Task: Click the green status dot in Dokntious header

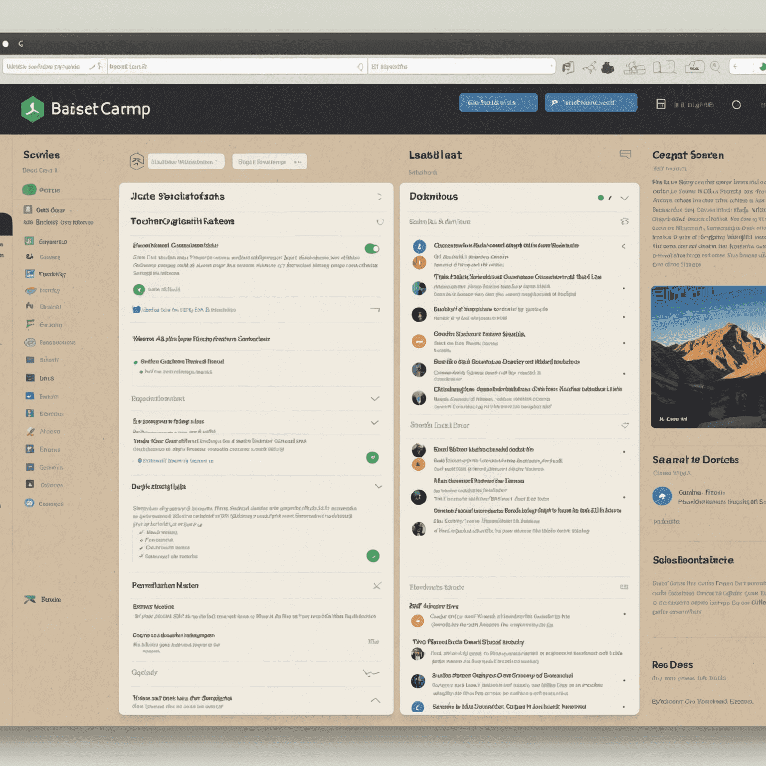Action: (x=601, y=198)
